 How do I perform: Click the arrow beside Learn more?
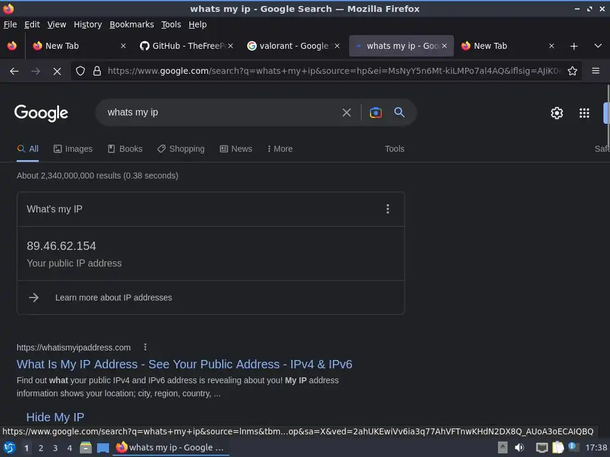(34, 298)
